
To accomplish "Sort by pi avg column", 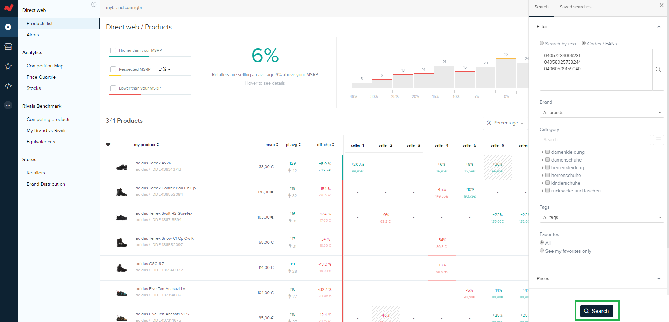I will [293, 145].
